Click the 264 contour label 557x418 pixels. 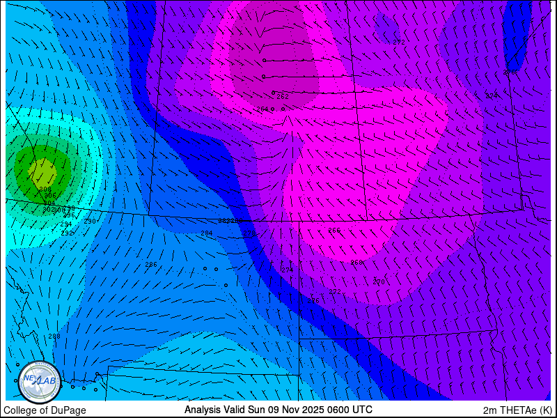(x=262, y=109)
